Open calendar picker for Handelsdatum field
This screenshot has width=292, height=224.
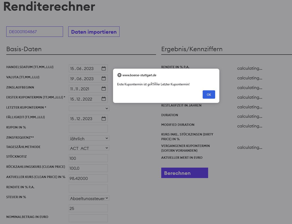click(104, 69)
